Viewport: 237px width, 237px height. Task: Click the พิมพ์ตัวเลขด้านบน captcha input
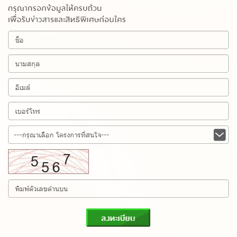tap(119, 189)
